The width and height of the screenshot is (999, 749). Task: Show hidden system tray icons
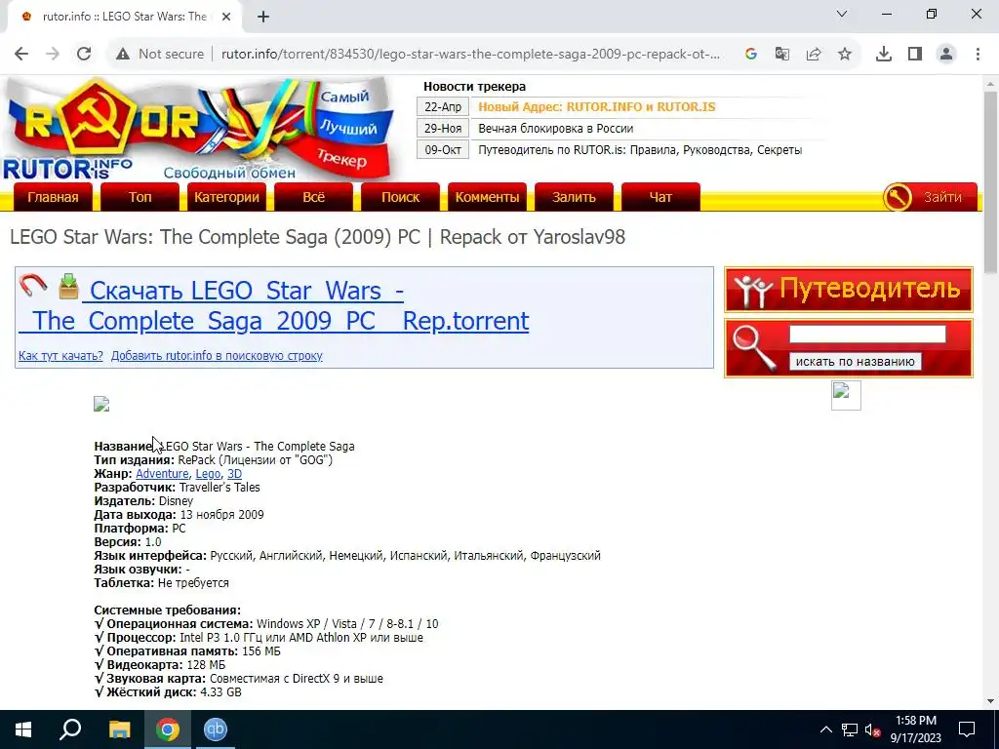pyautogui.click(x=825, y=729)
